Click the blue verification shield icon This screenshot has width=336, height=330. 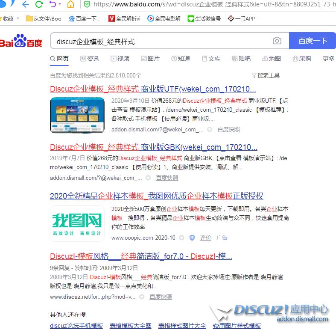[192, 238]
